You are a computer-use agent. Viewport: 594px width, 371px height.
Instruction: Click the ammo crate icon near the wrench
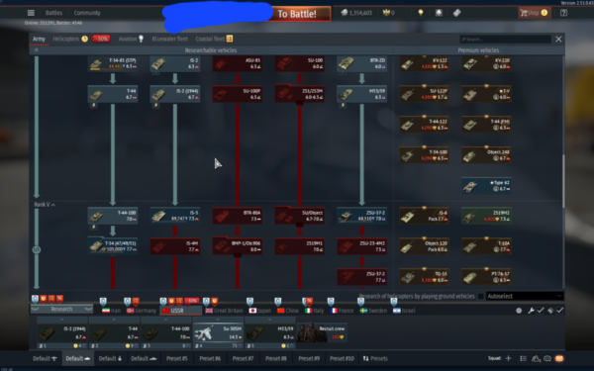[x=550, y=311]
